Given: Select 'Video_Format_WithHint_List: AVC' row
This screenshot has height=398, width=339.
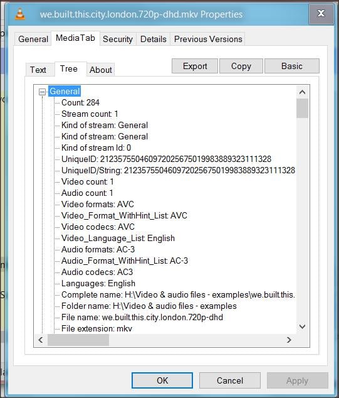Looking at the screenshot, I should tap(124, 215).
